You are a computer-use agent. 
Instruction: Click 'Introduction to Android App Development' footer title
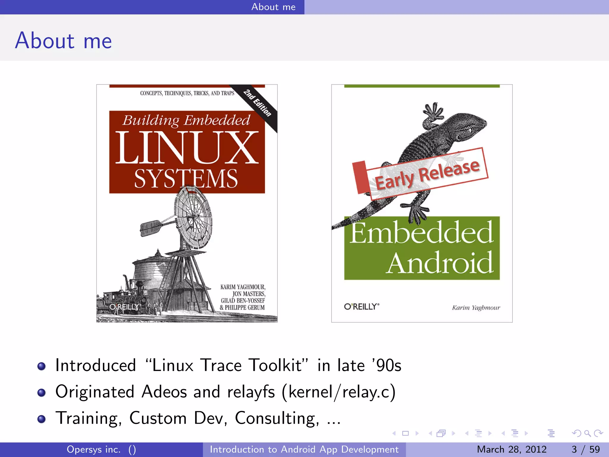pyautogui.click(x=304, y=449)
